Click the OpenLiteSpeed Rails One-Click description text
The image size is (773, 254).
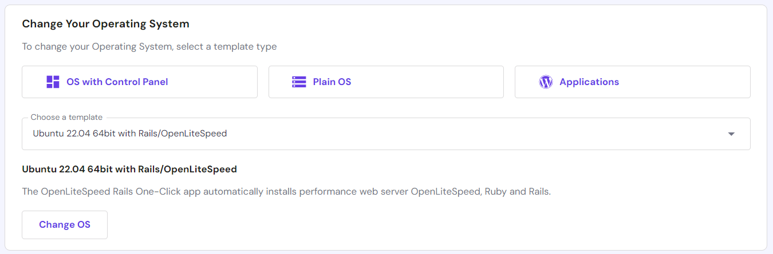(x=286, y=192)
